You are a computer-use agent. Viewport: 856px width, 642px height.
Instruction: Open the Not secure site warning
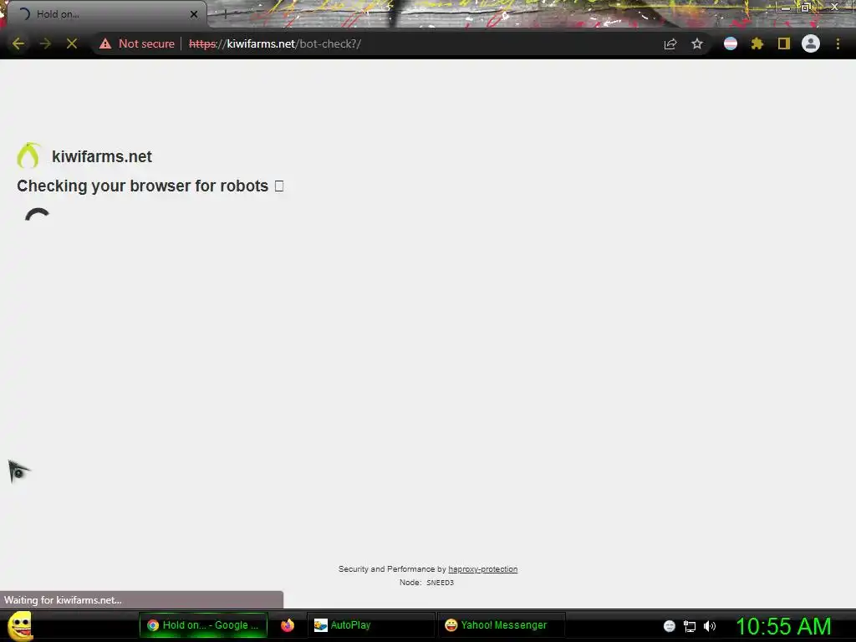(x=137, y=43)
